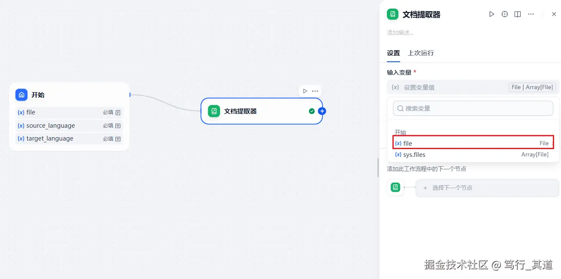Run the node using the play icon in panel header
Viewport: 561px width, 279px height.
tap(492, 14)
